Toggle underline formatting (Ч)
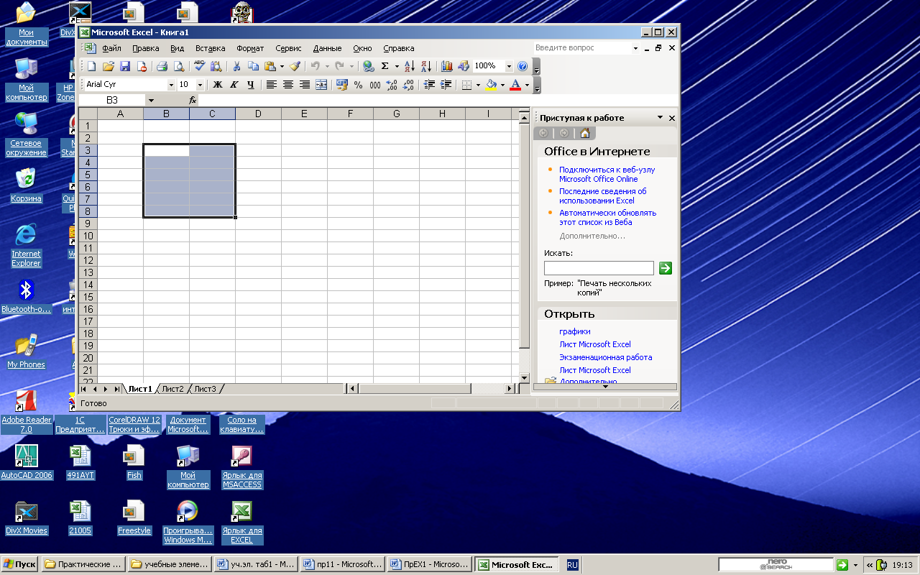This screenshot has width=920, height=575. (250, 85)
